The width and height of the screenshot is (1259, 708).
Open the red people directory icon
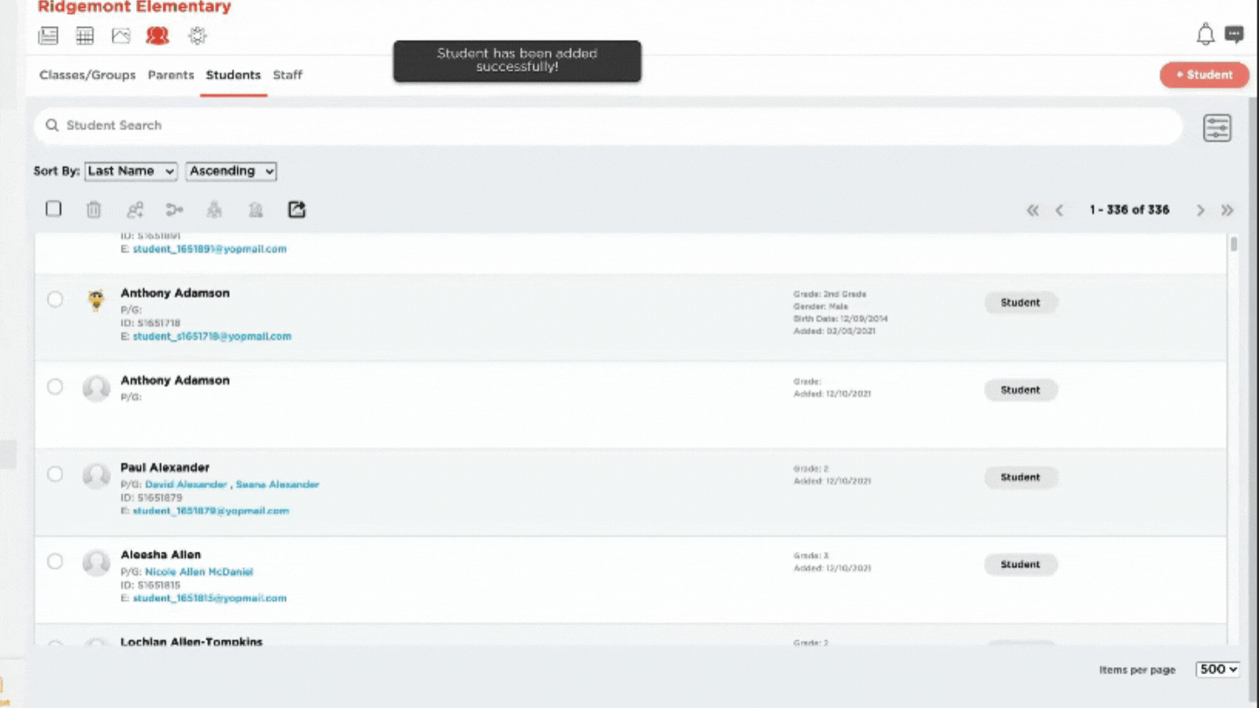(157, 36)
